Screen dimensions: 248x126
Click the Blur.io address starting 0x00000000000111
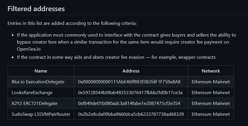tap(129, 82)
